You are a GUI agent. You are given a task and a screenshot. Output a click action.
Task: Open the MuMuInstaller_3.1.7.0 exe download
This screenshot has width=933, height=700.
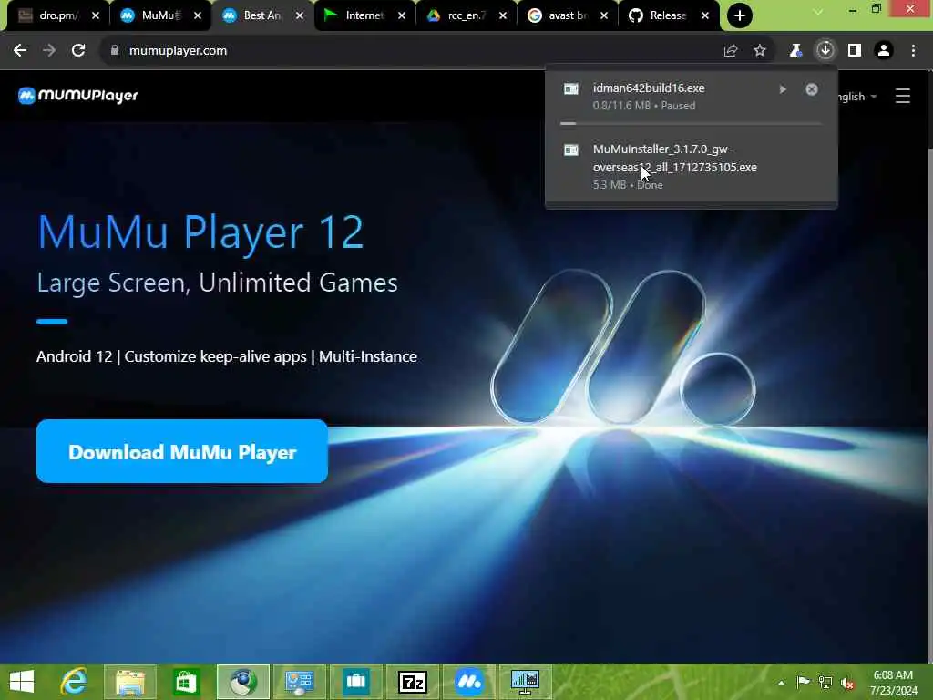coord(675,159)
